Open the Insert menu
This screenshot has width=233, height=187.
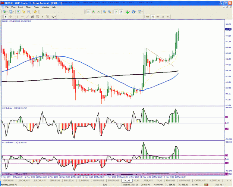[x=21, y=7]
